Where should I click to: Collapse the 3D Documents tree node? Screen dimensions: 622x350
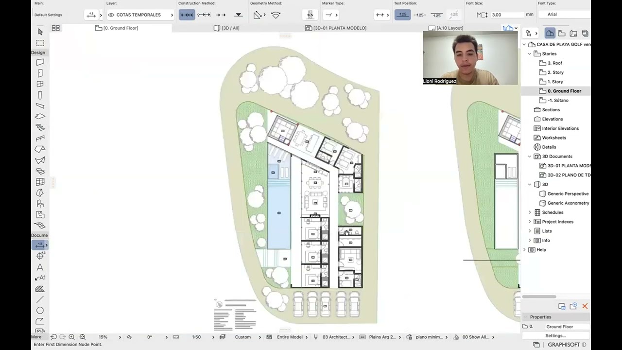point(530,157)
